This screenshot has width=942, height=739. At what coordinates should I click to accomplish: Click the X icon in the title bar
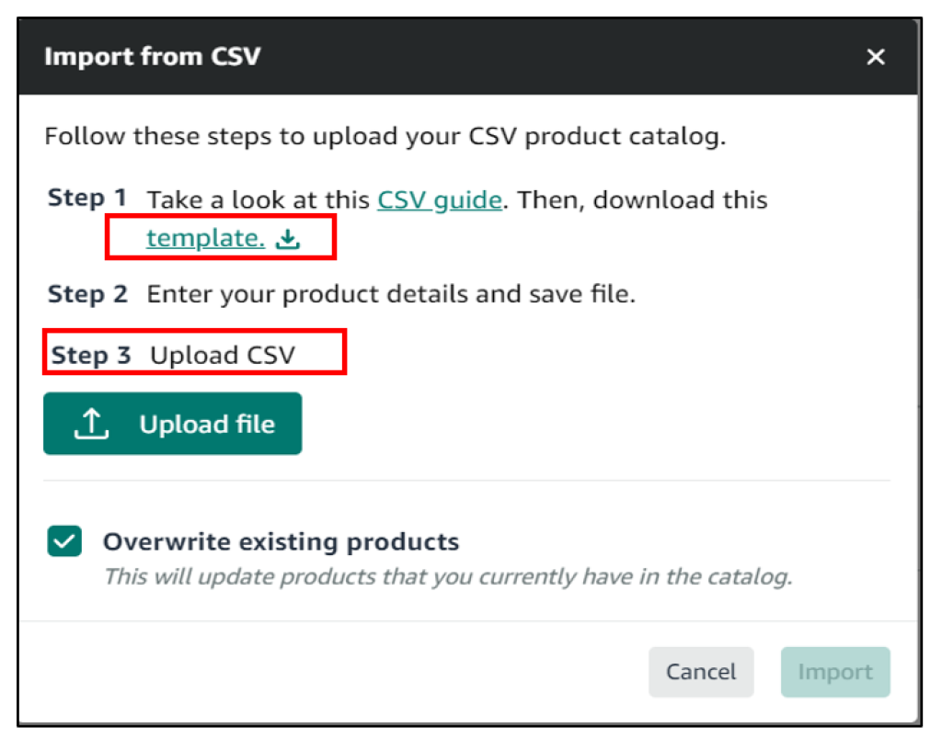(875, 57)
